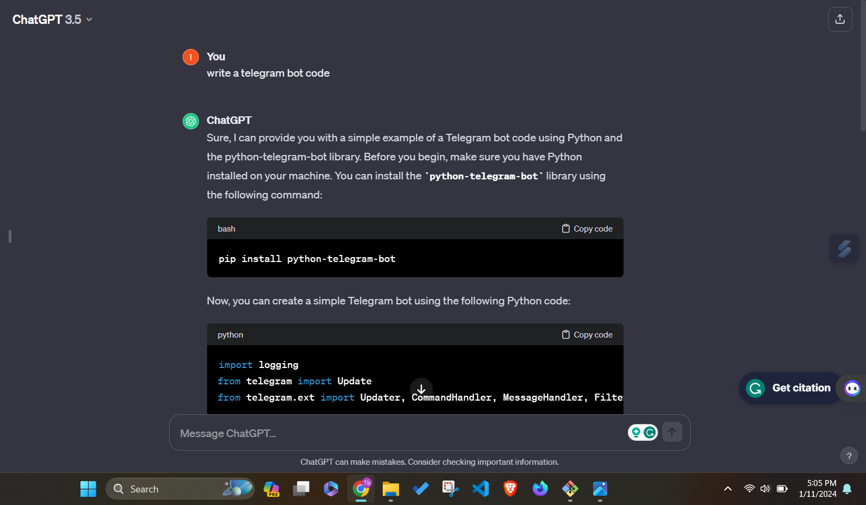866x505 pixels.
Task: Open the help question mark button
Action: tap(849, 456)
